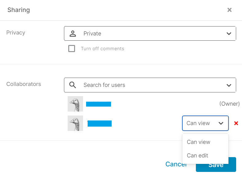The image size is (242, 179).
Task: Click the chevron in Can view selector
Action: [x=221, y=123]
